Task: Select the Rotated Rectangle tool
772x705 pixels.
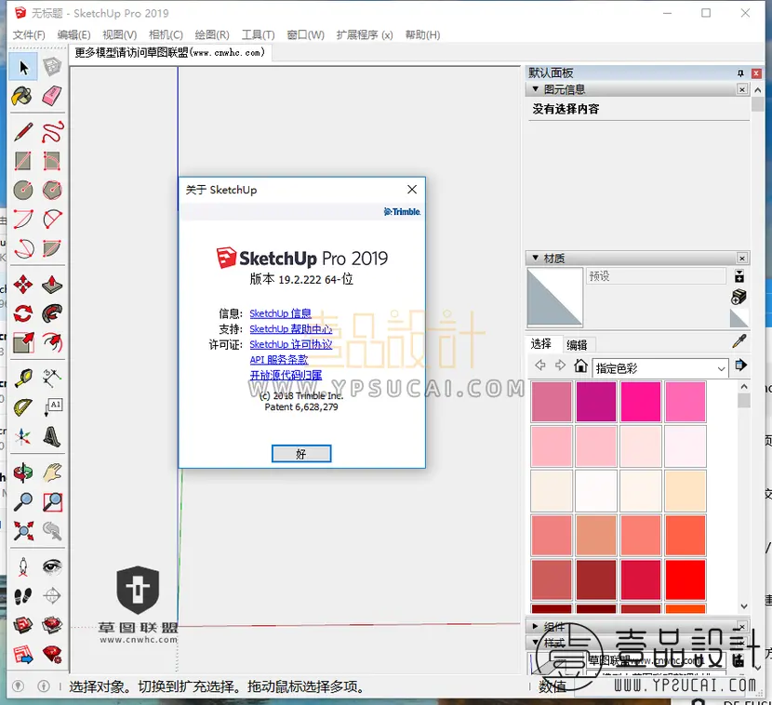Action: coord(52,161)
